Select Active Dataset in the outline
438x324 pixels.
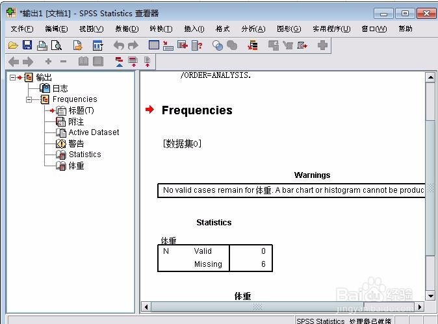click(x=94, y=132)
